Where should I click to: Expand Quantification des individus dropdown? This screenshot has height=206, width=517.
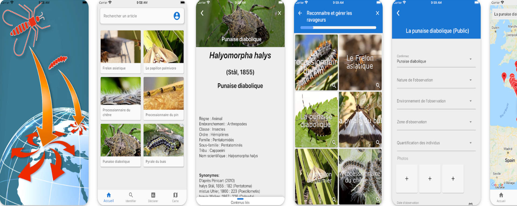tap(436, 143)
